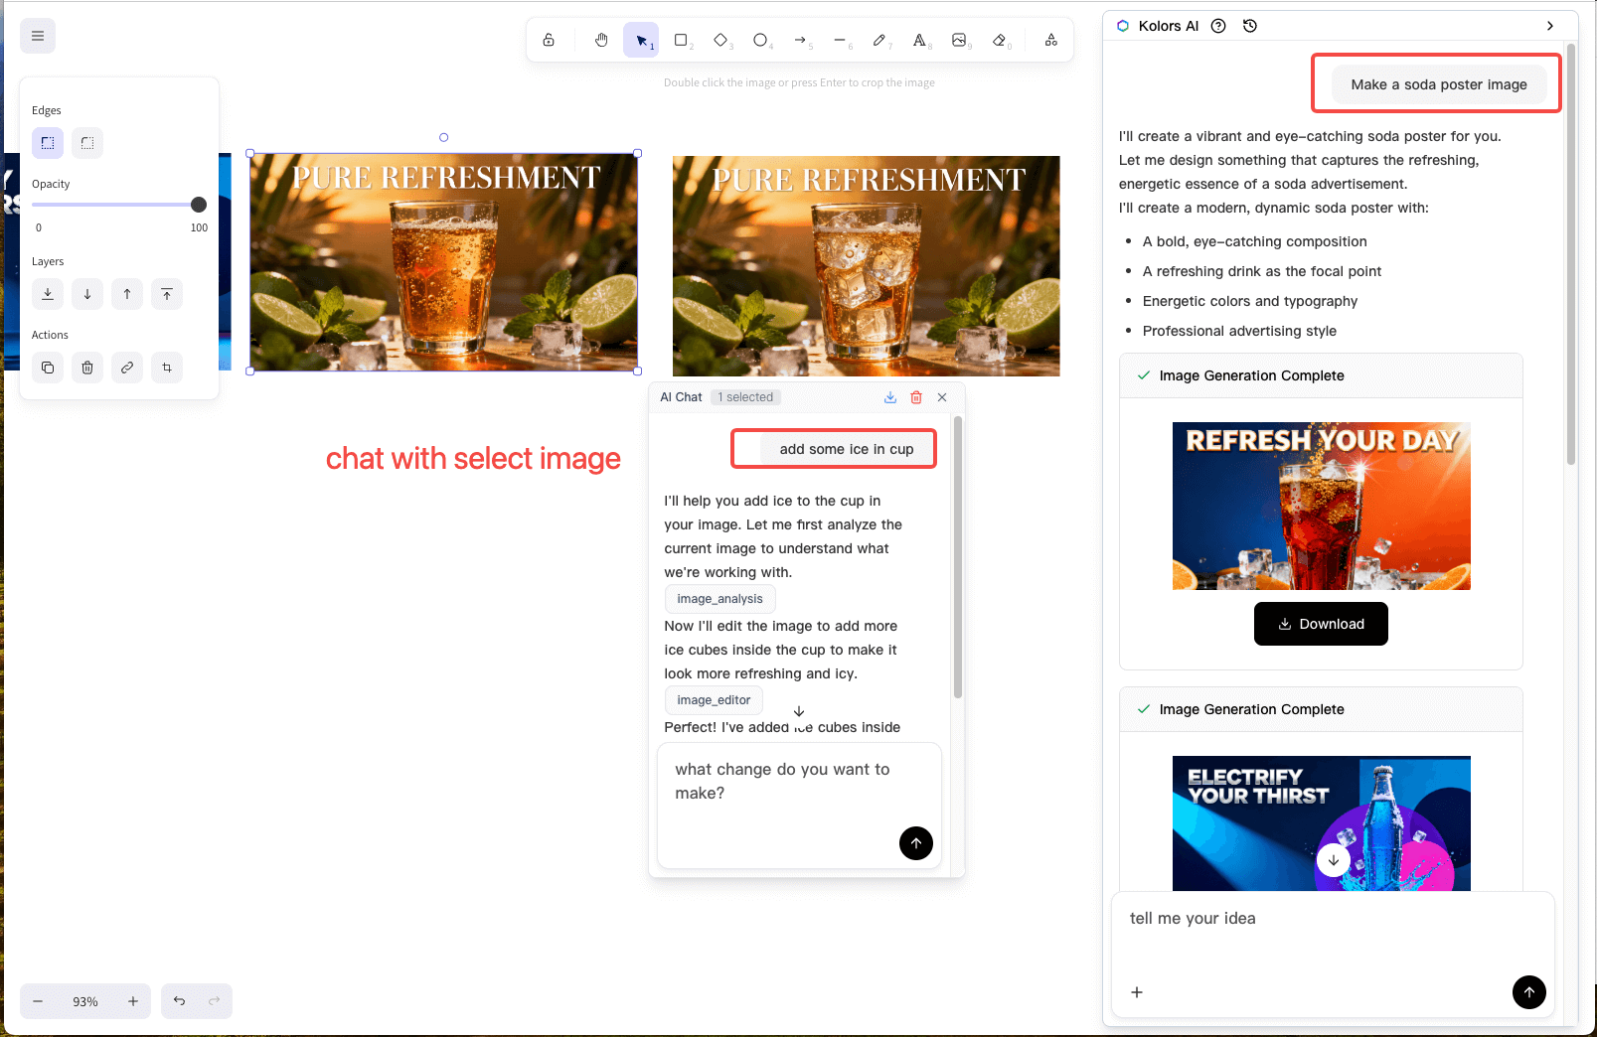Enable sharp edges option
Image resolution: width=1597 pixels, height=1037 pixels.
tap(48, 143)
